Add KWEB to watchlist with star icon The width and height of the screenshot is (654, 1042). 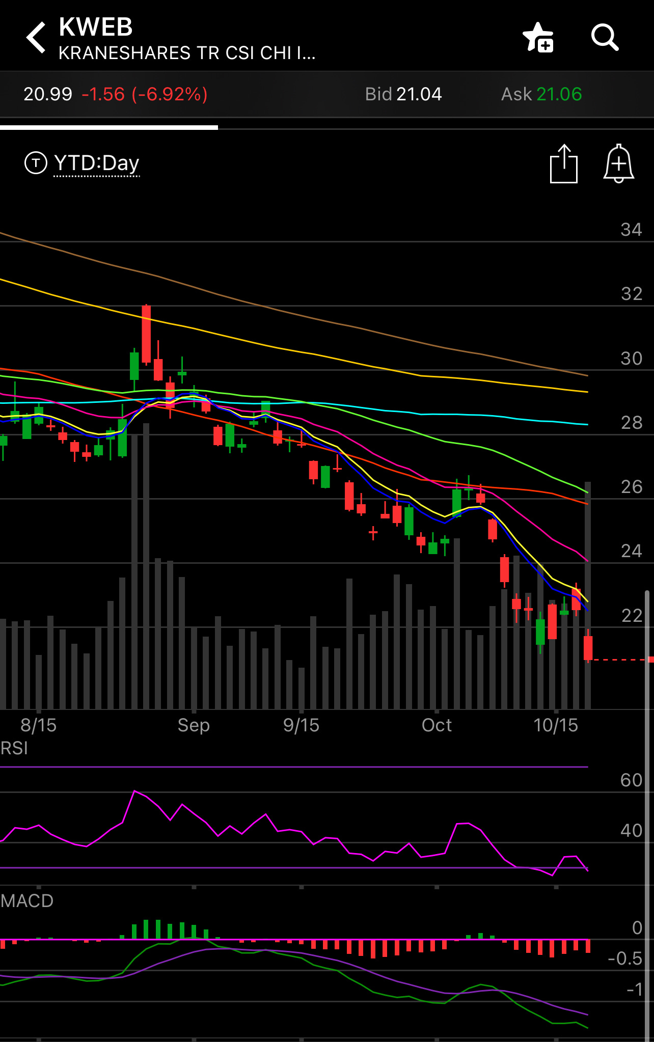coord(538,37)
